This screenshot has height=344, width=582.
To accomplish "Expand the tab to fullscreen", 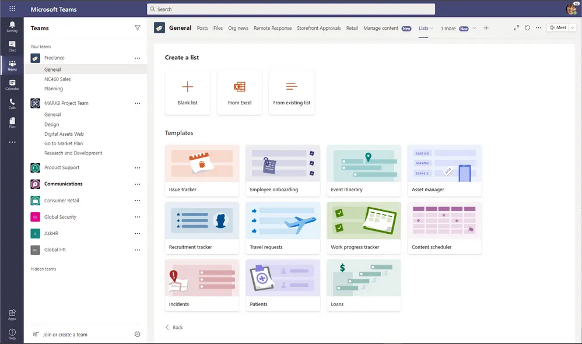I will 516,27.
